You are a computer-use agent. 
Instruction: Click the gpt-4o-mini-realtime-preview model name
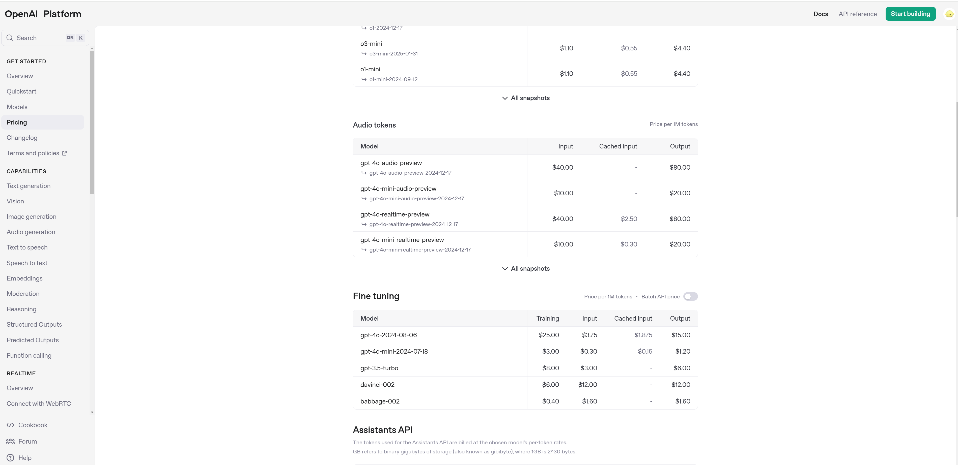click(x=402, y=240)
